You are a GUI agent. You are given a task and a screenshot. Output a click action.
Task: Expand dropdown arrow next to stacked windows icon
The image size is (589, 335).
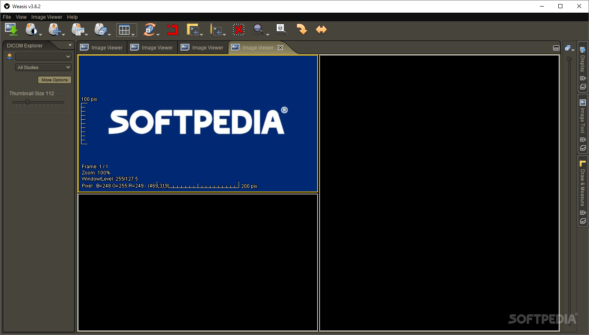pos(573,50)
